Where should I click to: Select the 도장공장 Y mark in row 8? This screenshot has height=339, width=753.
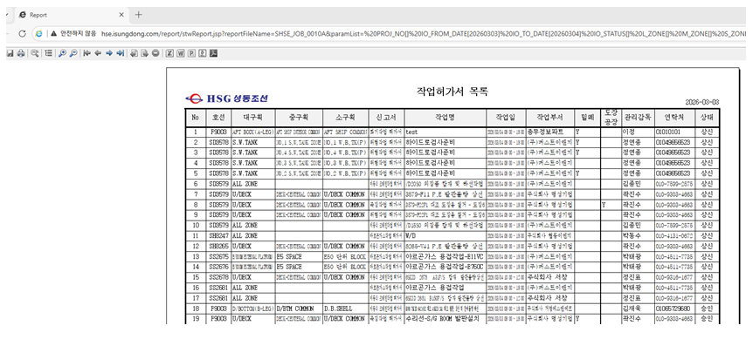(604, 205)
